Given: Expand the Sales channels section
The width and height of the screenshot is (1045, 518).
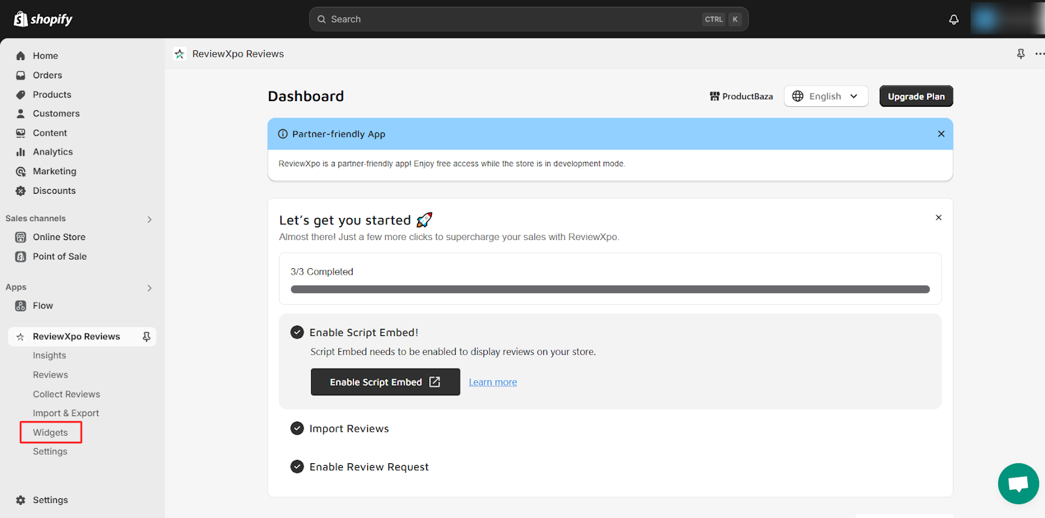Looking at the screenshot, I should click(150, 219).
